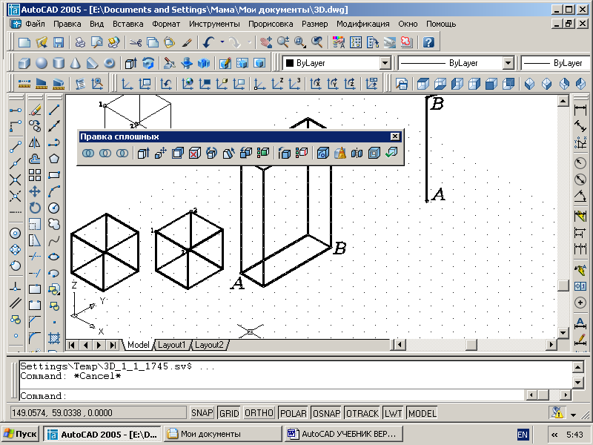Image resolution: width=593 pixels, height=445 pixels.
Task: Click the Union icon in Правка сплошных
Action: 88,153
